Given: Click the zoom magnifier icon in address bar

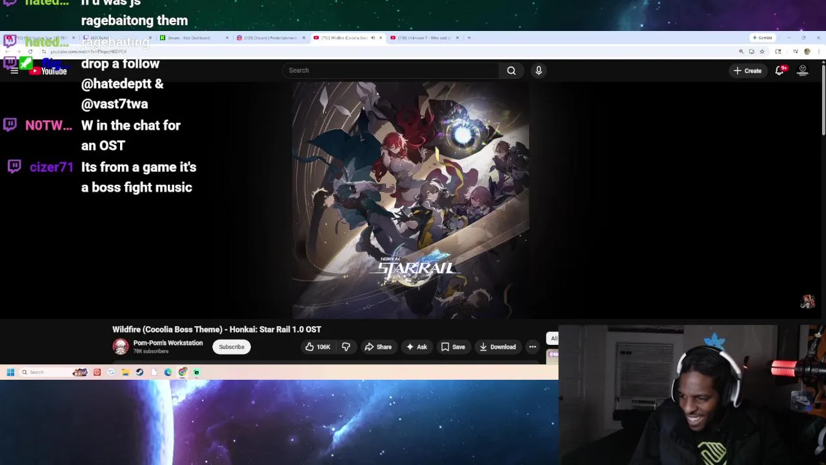Looking at the screenshot, I should 741,52.
